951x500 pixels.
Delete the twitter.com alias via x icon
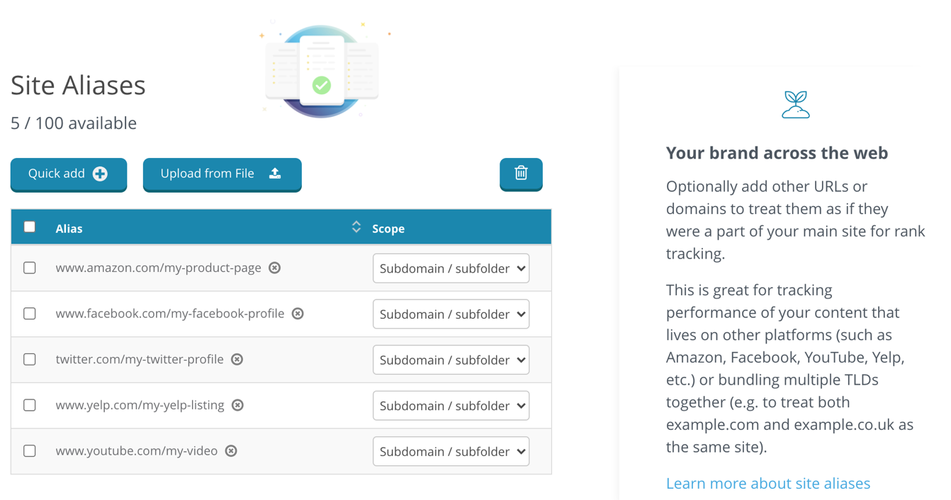pyautogui.click(x=237, y=360)
